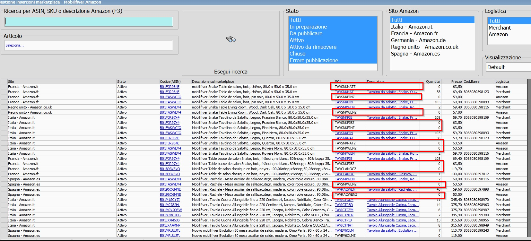This screenshot has width=531, height=241.
Task: Choose Chiuso in the Stato list
Action: click(333, 54)
